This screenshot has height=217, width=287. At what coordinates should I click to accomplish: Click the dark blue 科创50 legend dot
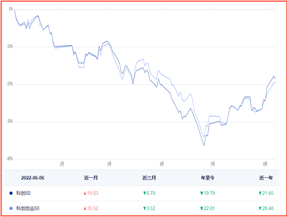[x=11, y=193]
